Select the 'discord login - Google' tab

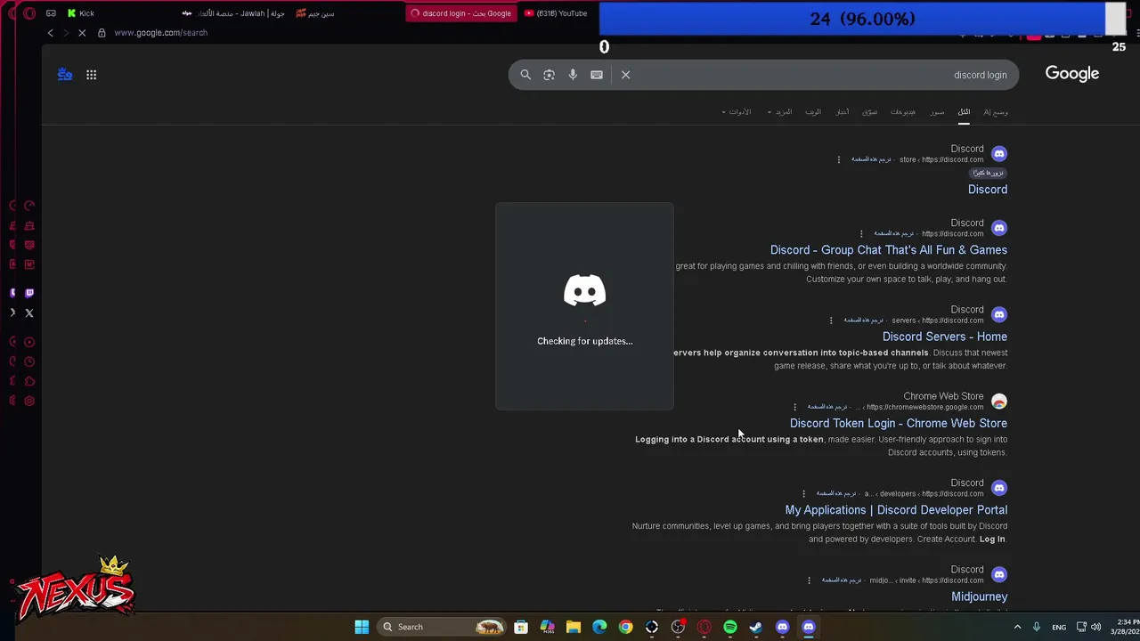tap(461, 13)
